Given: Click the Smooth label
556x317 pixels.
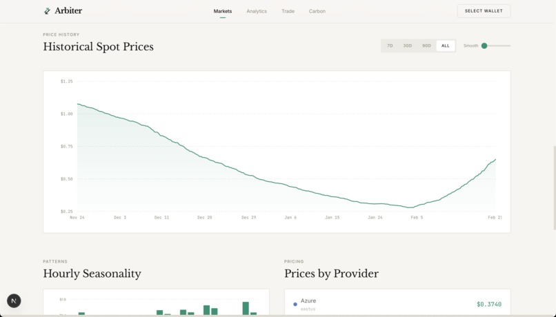Looking at the screenshot, I should coord(471,45).
